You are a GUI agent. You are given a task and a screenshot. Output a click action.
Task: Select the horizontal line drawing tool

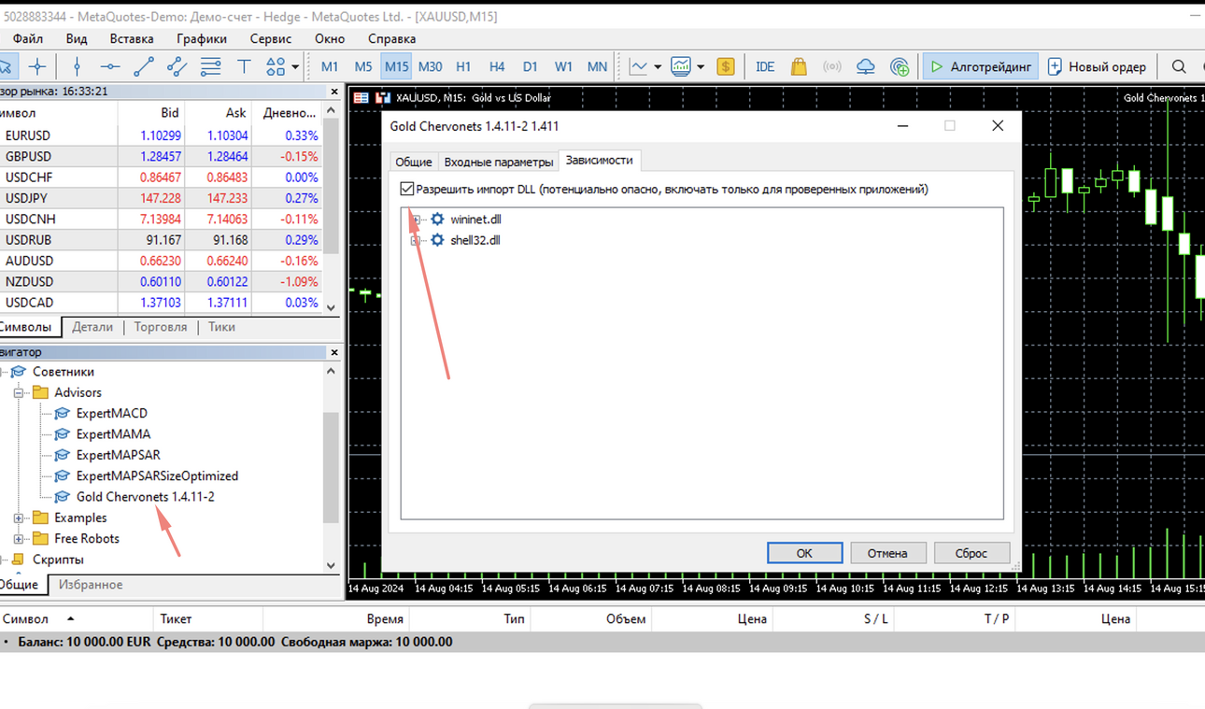(110, 66)
